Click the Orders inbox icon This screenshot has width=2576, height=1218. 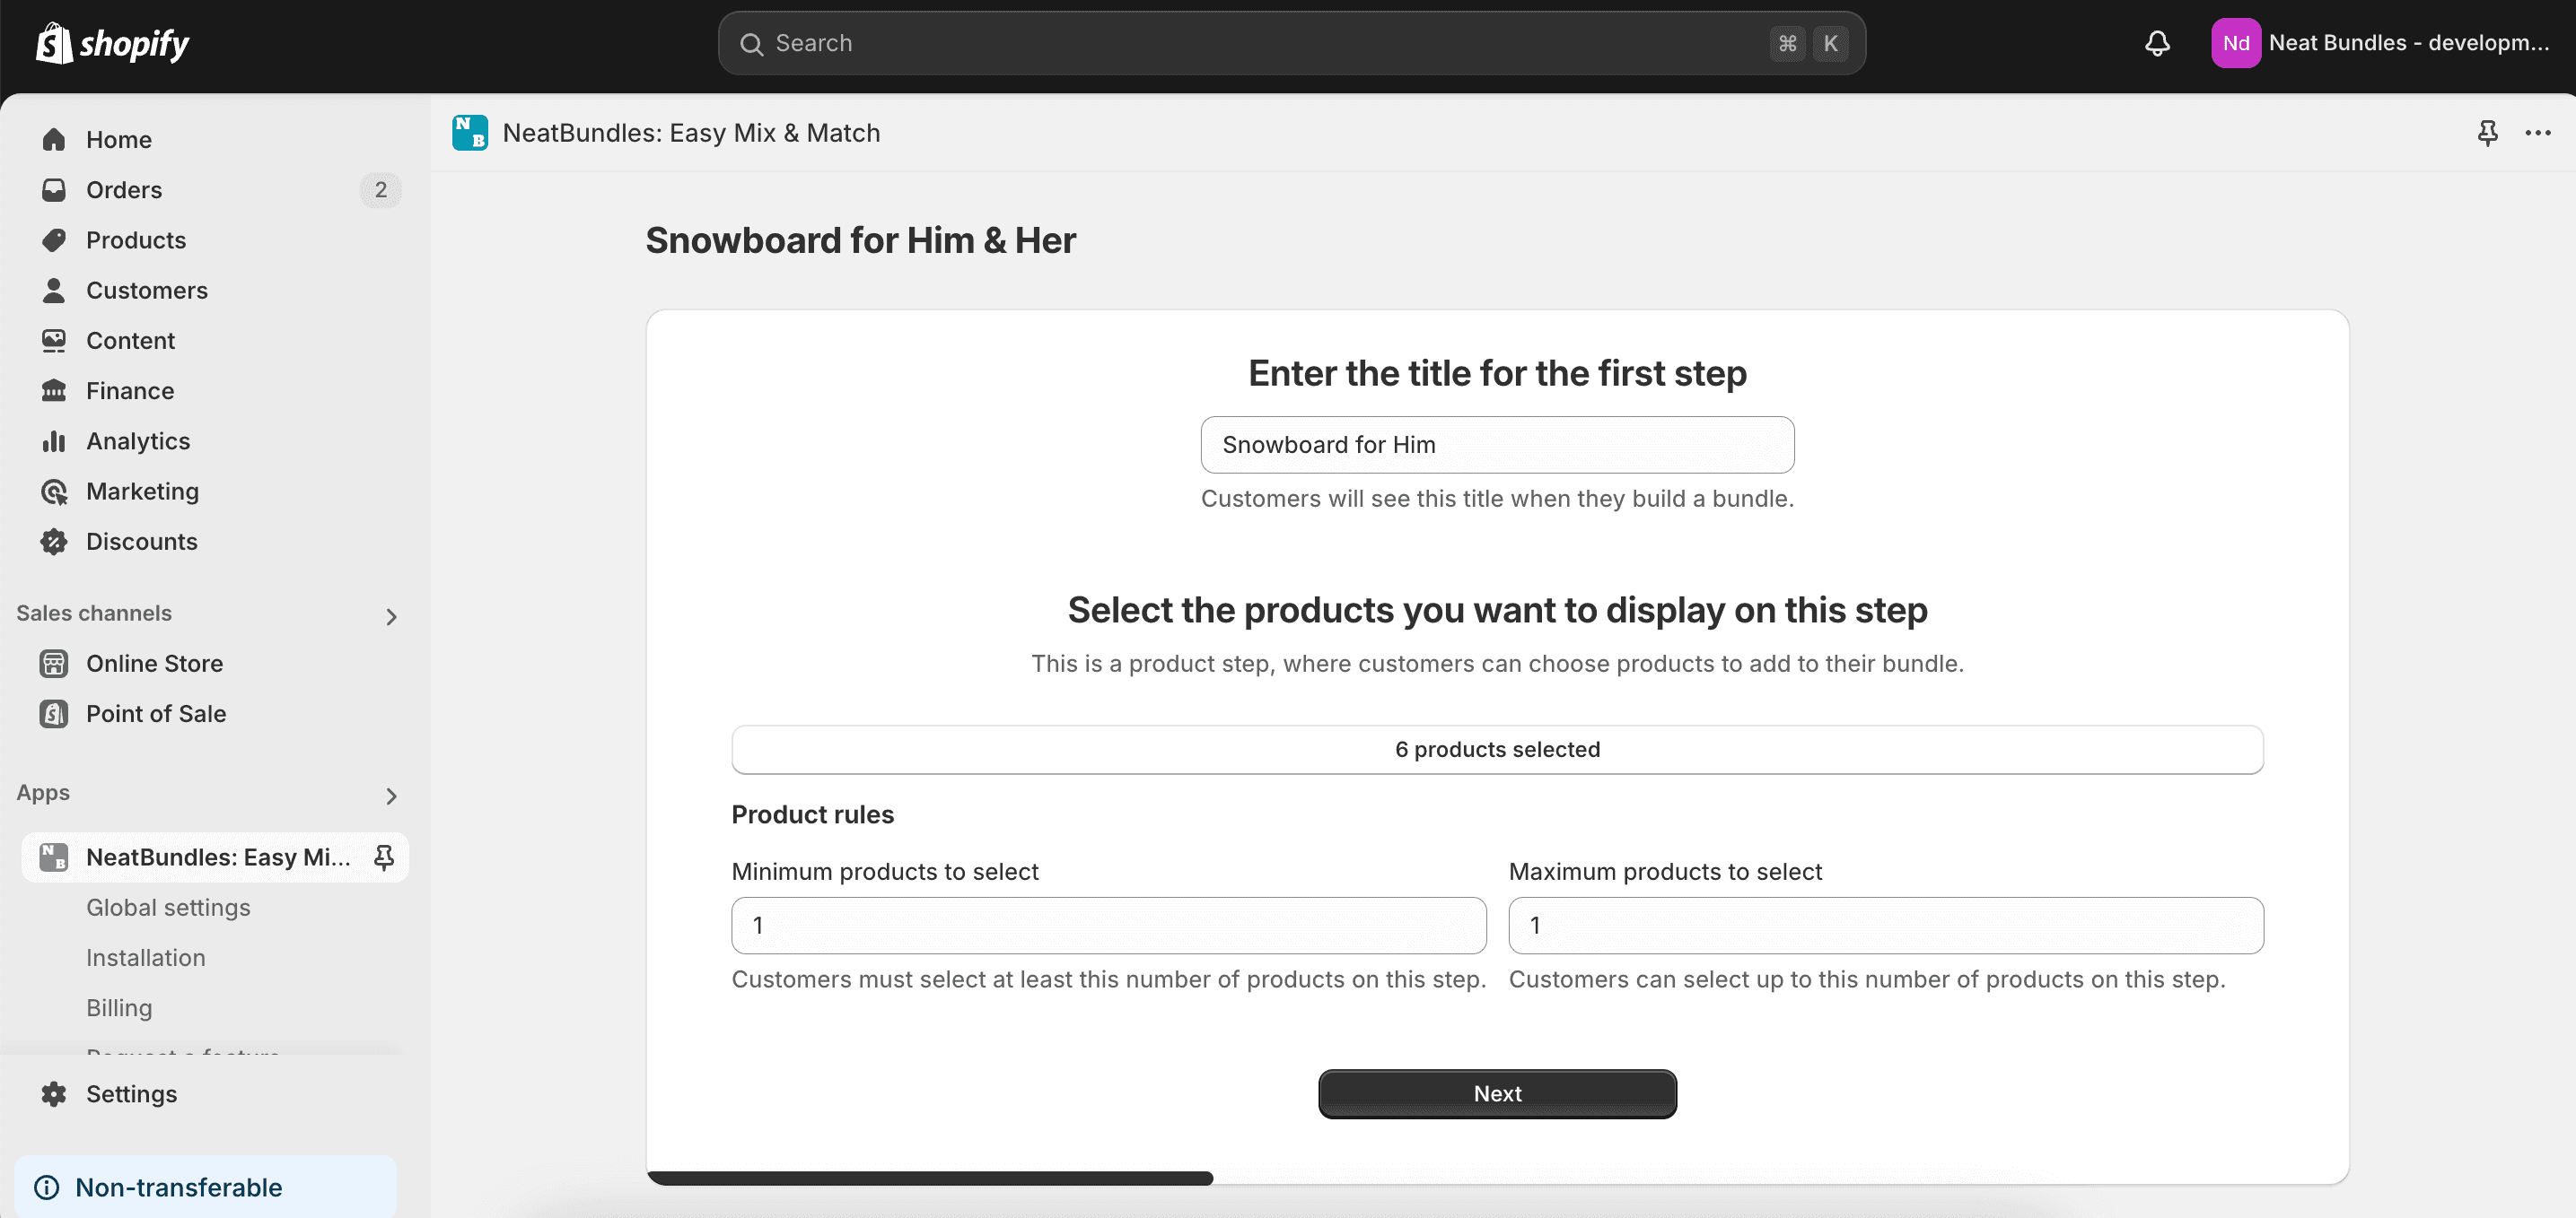pos(54,190)
